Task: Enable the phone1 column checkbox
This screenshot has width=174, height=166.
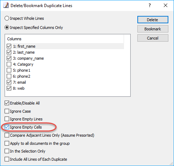Action: click(x=9, y=70)
